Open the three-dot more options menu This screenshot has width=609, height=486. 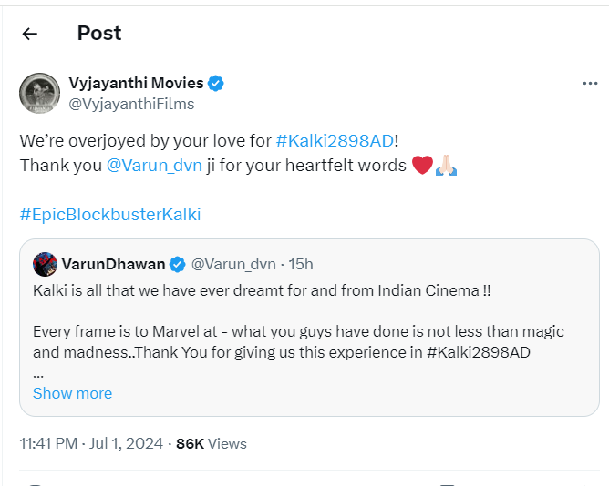590,83
